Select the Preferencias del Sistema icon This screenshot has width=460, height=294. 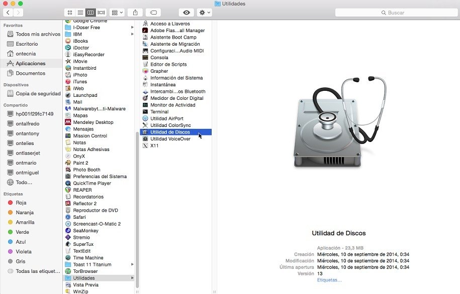click(x=68, y=176)
